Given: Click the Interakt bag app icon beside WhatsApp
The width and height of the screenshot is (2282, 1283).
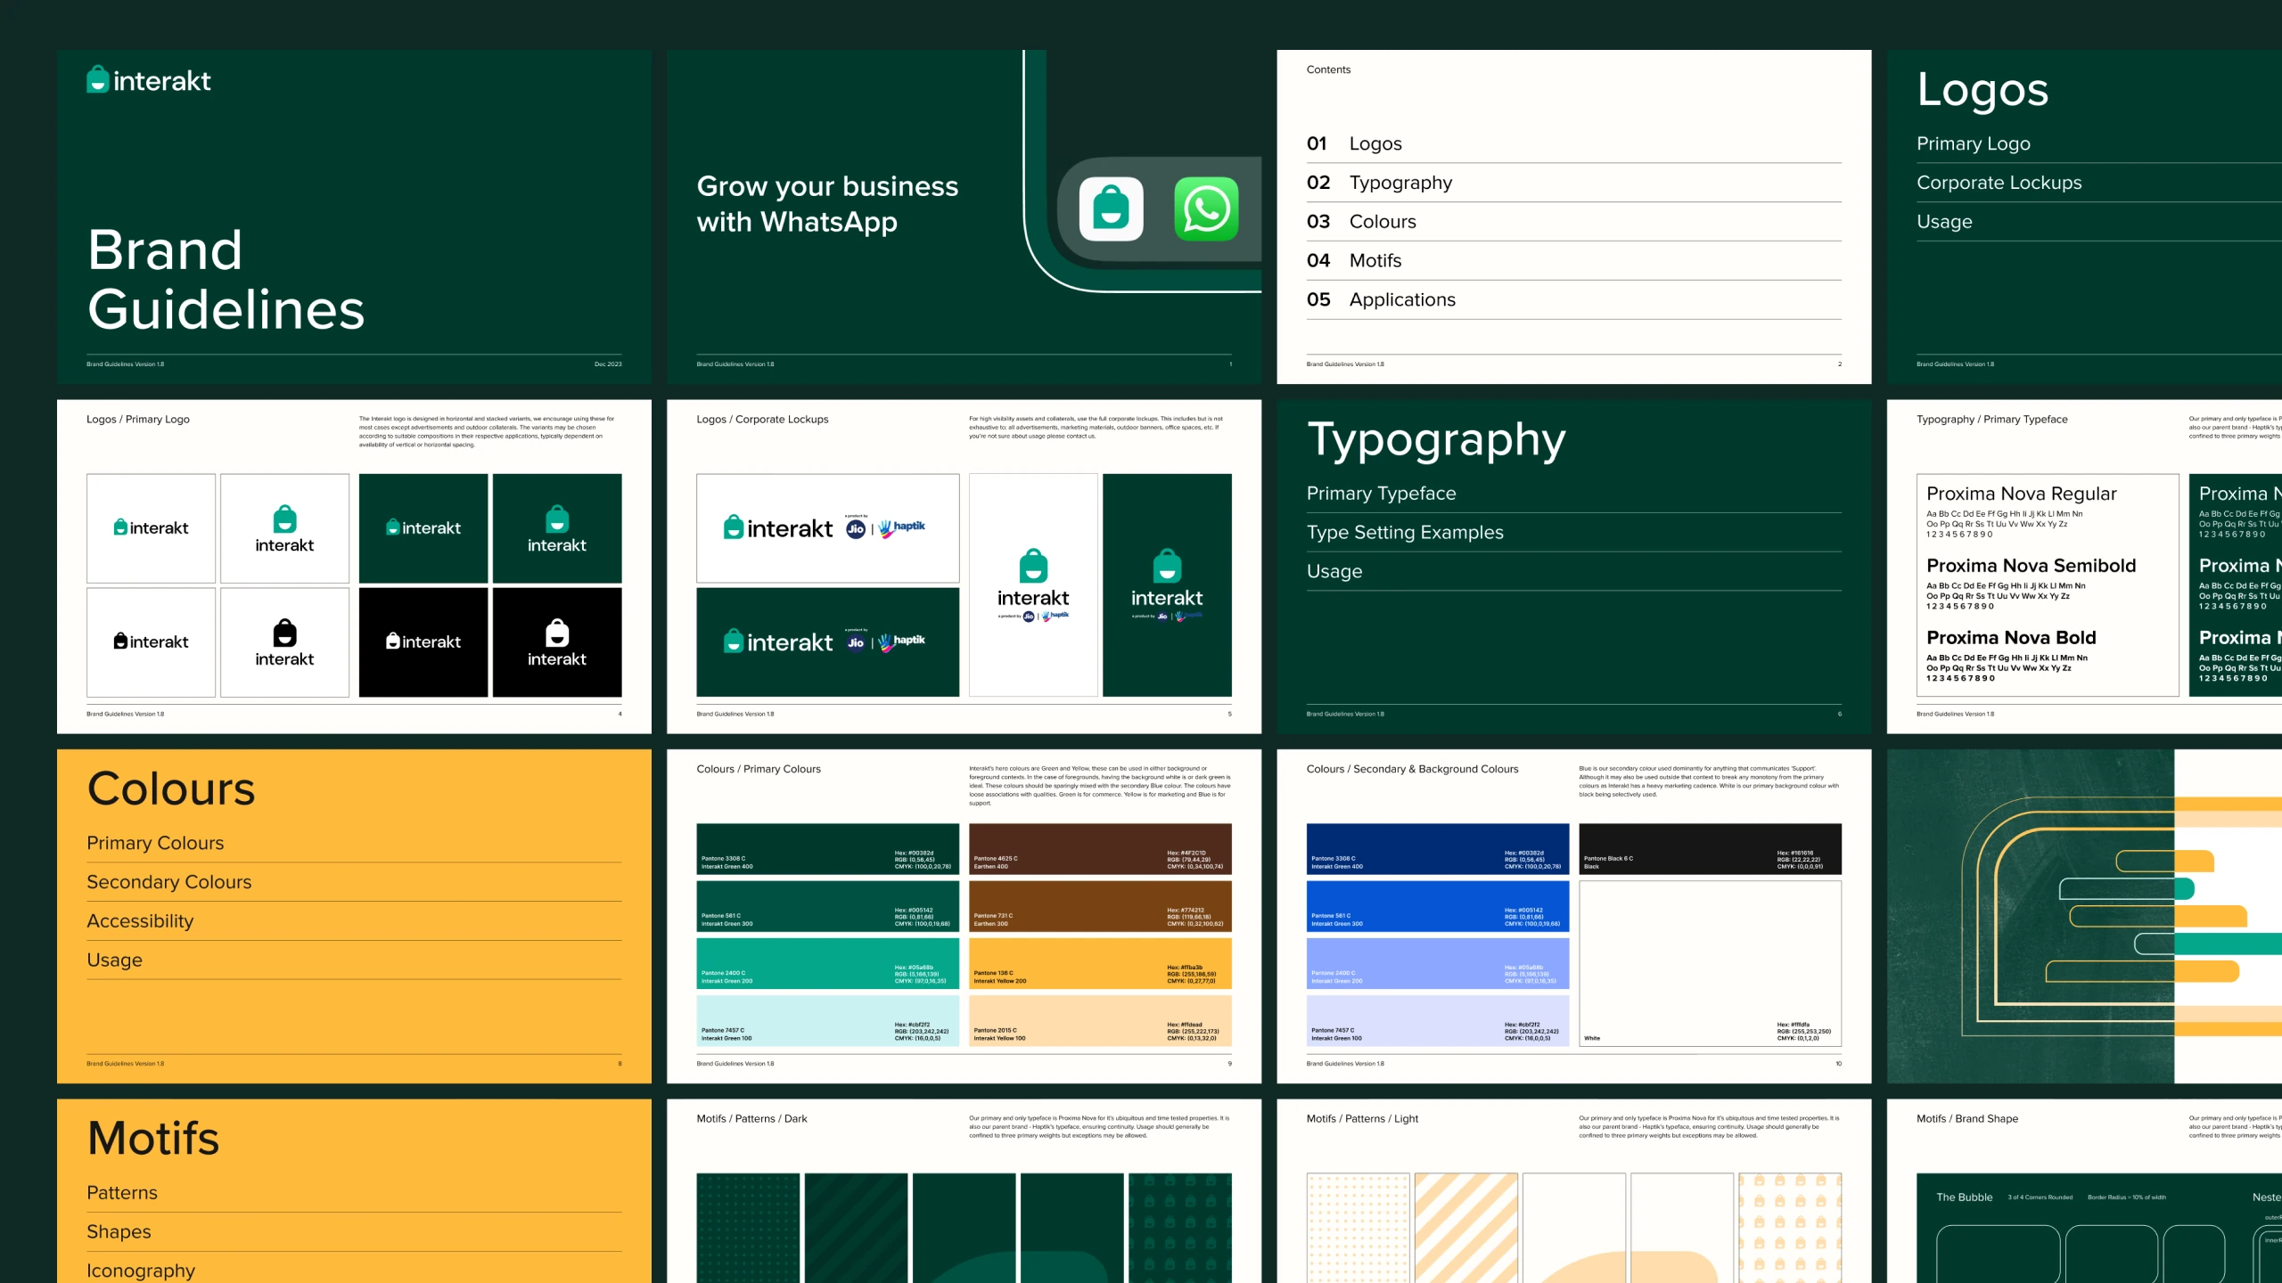Looking at the screenshot, I should (x=1111, y=209).
